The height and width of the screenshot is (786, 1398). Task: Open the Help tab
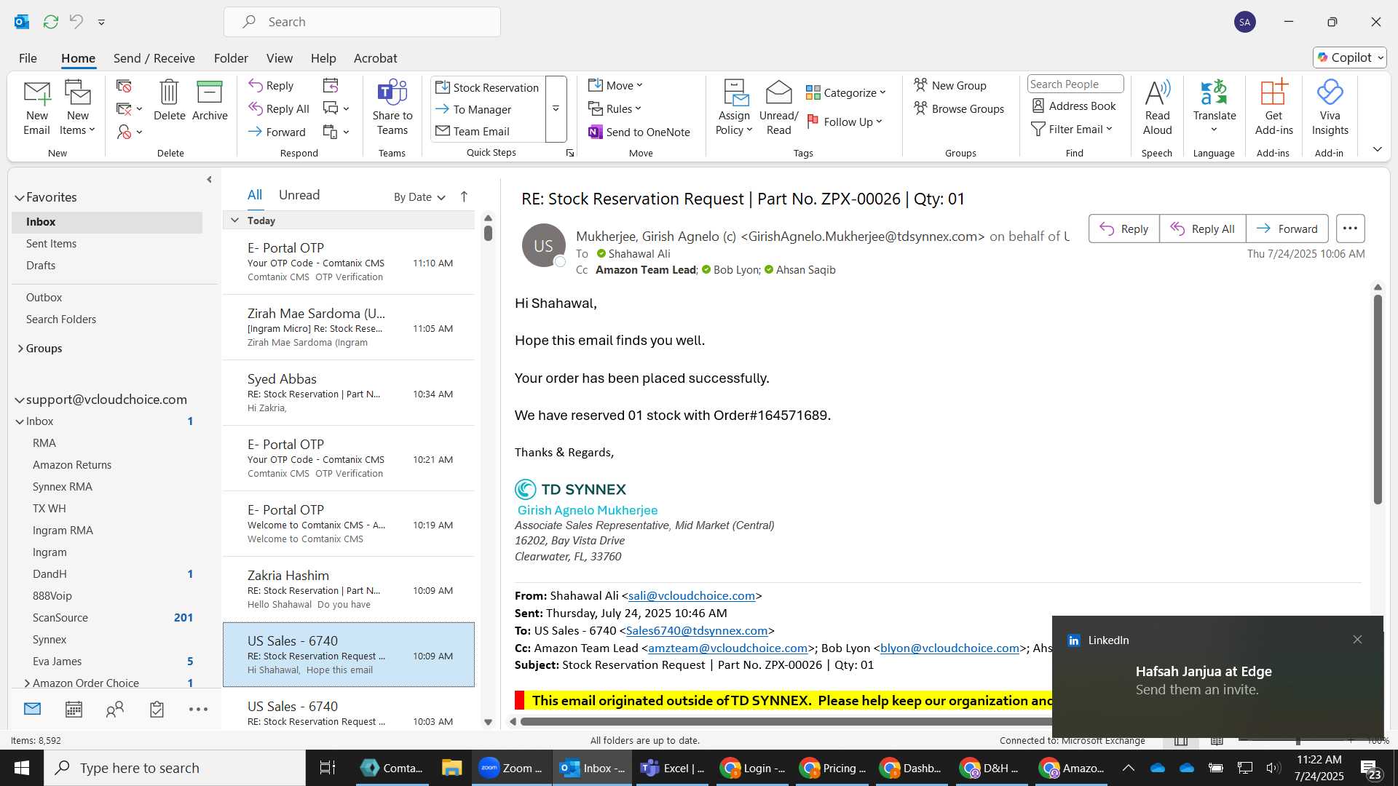pos(323,58)
